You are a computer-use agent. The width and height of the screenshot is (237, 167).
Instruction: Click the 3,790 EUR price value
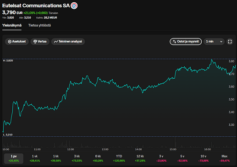[12, 12]
